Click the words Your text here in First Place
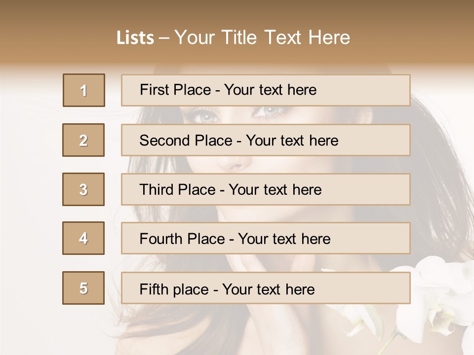 point(270,90)
